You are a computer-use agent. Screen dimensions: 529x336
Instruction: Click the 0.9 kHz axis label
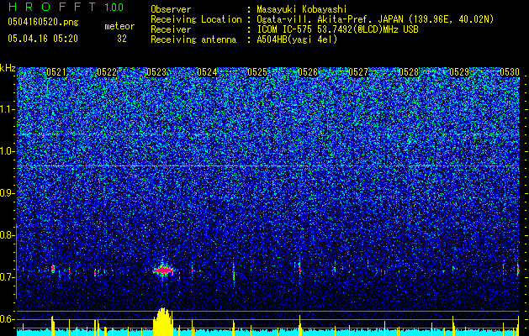[7, 193]
